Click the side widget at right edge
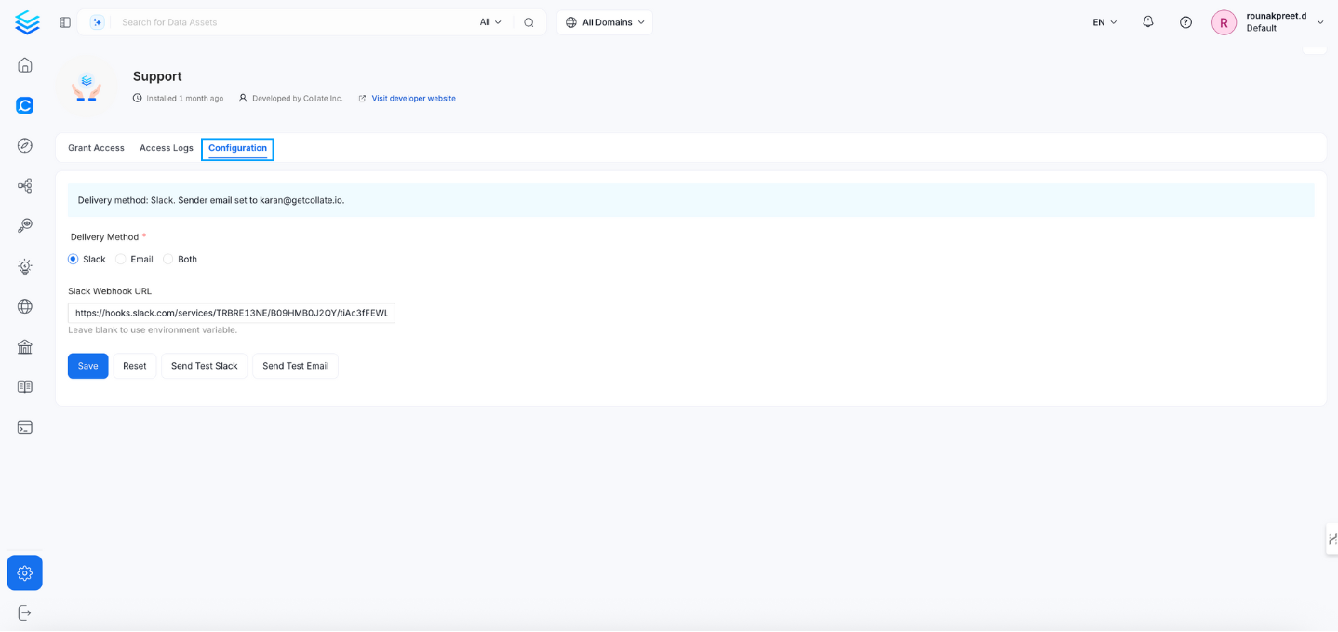The height and width of the screenshot is (632, 1338). coord(1332,539)
